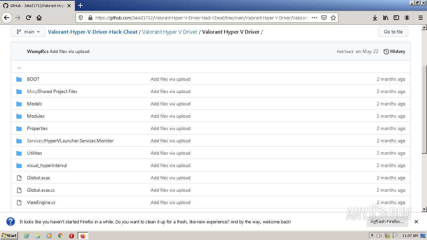The height and width of the screenshot is (240, 427).
Task: Show hidden system tray icons
Action: tap(372, 236)
